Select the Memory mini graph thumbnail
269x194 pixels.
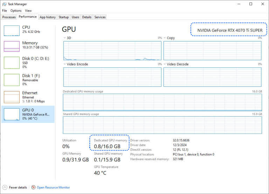pos(12,46)
